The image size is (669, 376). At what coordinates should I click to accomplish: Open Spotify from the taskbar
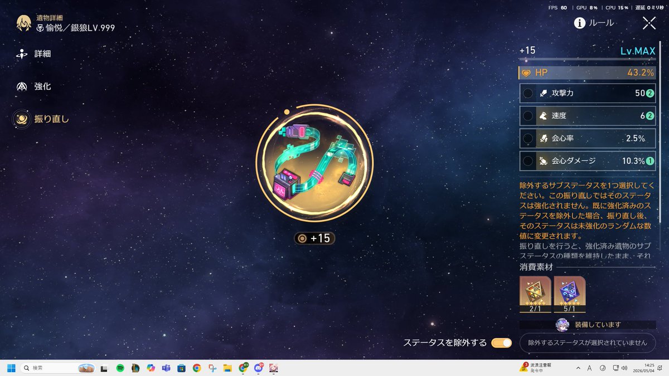pyautogui.click(x=119, y=368)
